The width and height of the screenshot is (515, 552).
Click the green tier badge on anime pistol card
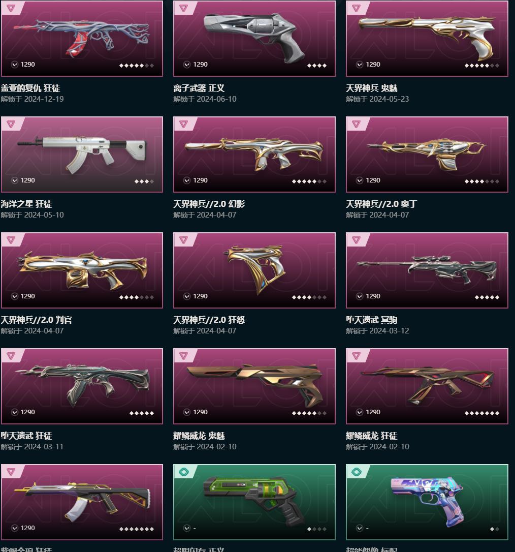(x=356, y=472)
